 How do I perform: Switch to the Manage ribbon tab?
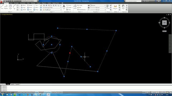33,3
